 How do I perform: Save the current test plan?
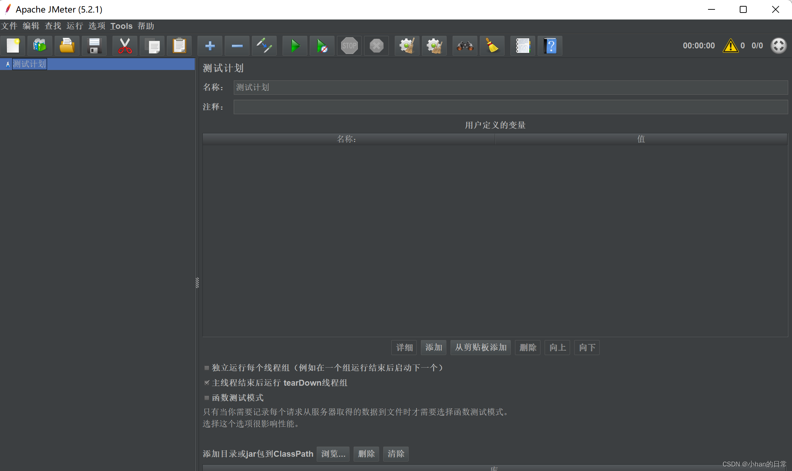94,46
